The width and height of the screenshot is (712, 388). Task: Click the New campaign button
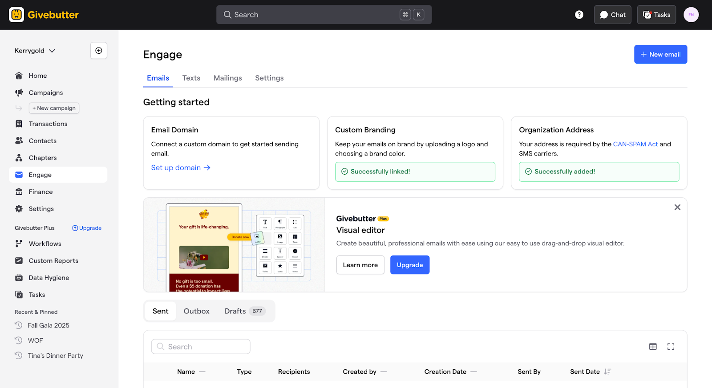tap(54, 108)
